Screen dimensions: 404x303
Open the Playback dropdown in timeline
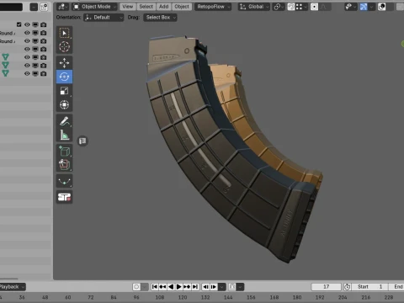13,287
